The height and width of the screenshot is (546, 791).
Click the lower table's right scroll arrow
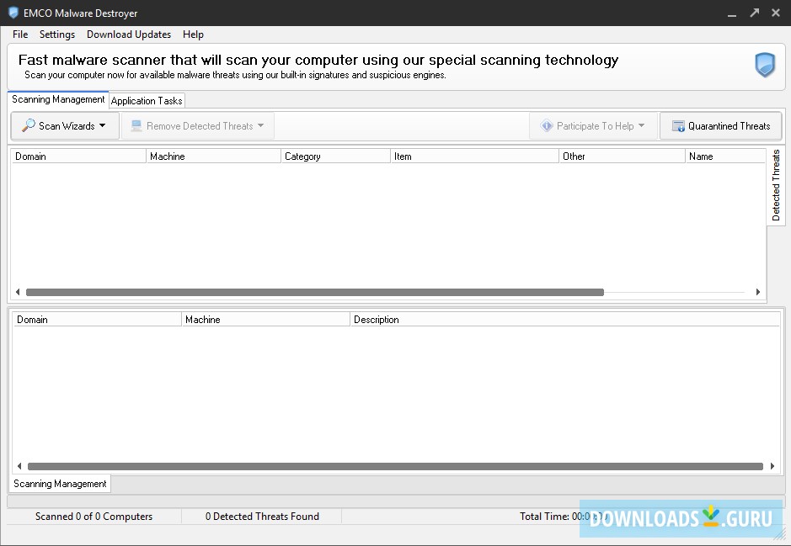tap(772, 466)
